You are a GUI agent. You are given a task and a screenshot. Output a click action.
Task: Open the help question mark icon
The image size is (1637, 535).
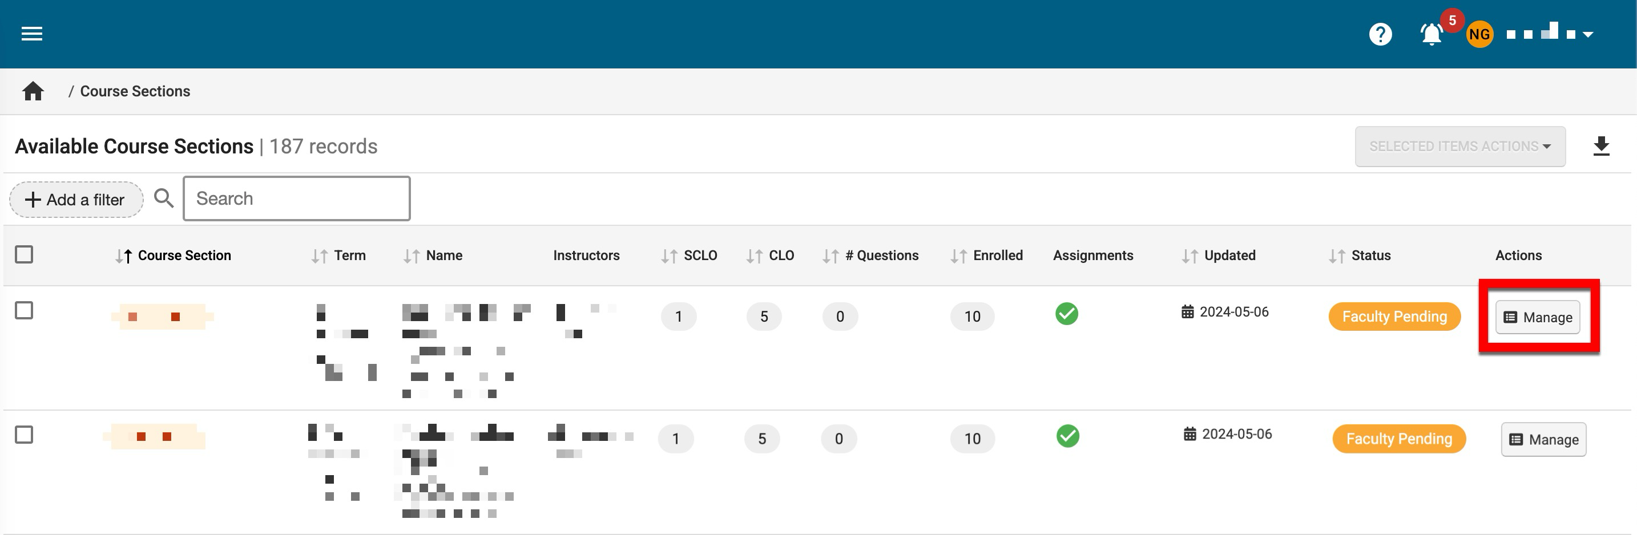pyautogui.click(x=1380, y=34)
